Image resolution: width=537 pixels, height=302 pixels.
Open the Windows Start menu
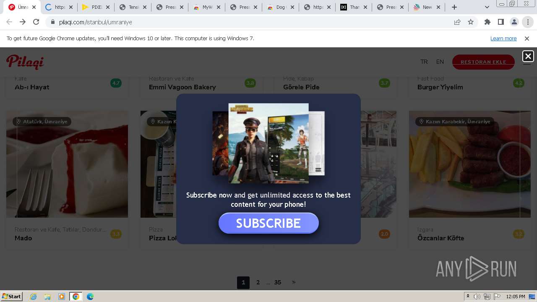tap(12, 297)
